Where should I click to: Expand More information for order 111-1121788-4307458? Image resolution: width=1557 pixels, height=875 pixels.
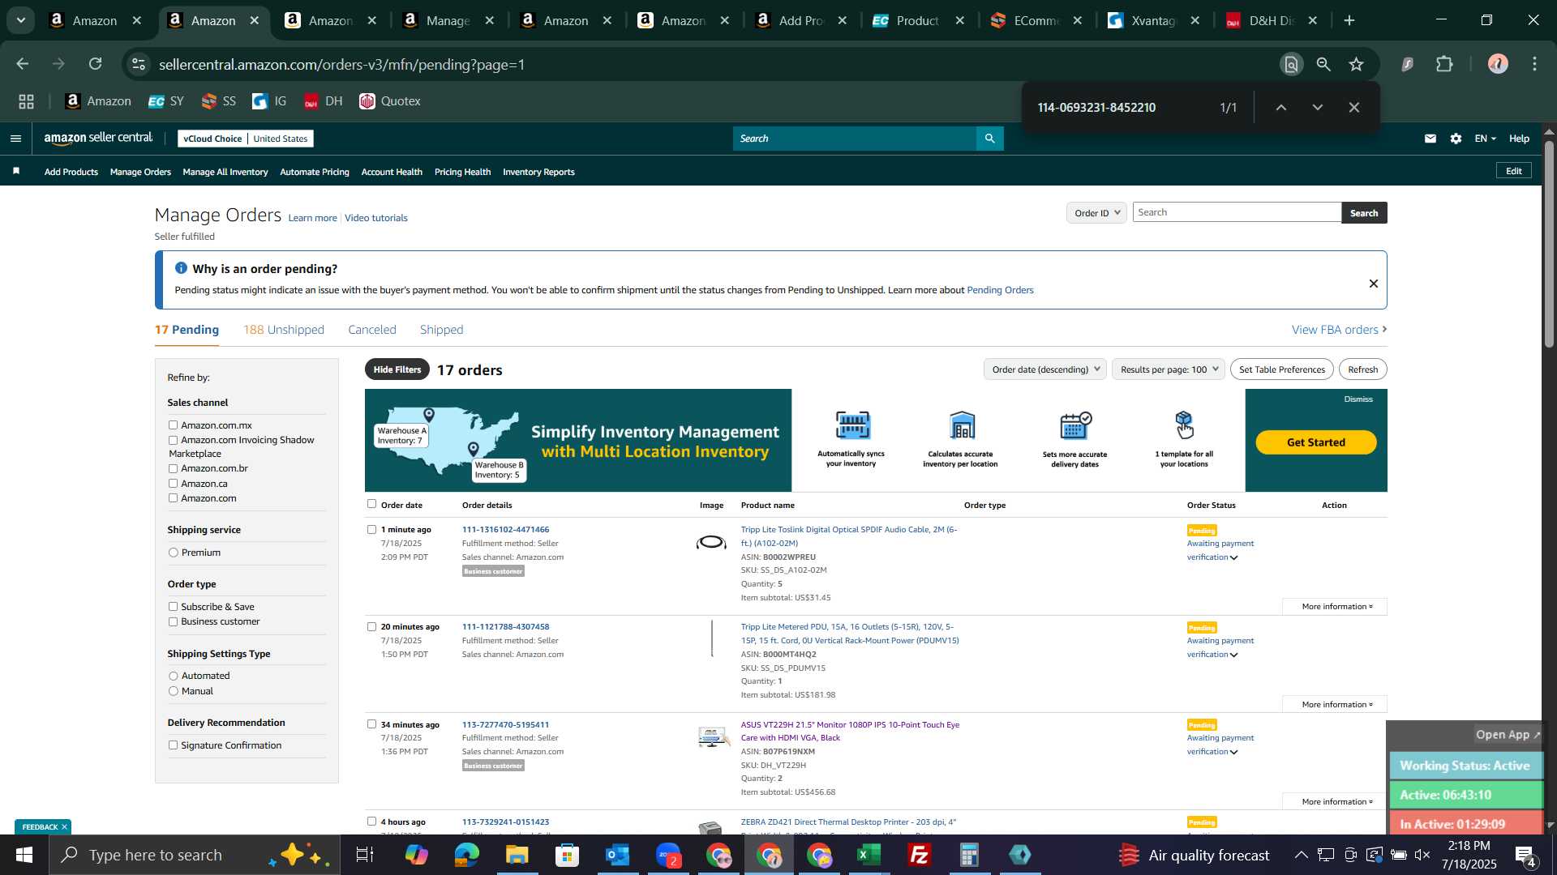pyautogui.click(x=1336, y=705)
